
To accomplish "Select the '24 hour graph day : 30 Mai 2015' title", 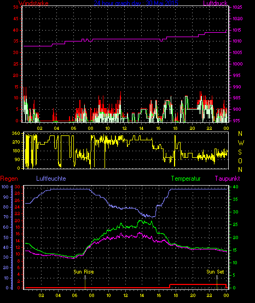I will (136, 3).
